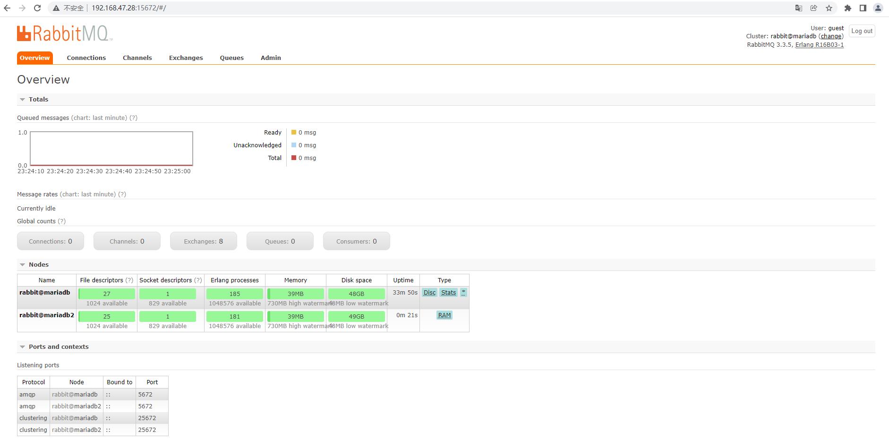889x439 pixels.
Task: Bookmark page with star icon
Action: point(829,8)
